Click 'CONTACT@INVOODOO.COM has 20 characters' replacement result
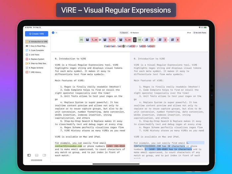This screenshot has height=174, width=232. [x=159, y=146]
